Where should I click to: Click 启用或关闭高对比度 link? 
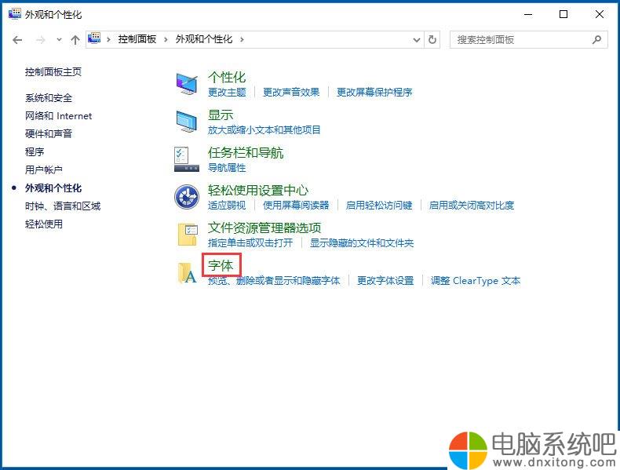click(x=472, y=206)
